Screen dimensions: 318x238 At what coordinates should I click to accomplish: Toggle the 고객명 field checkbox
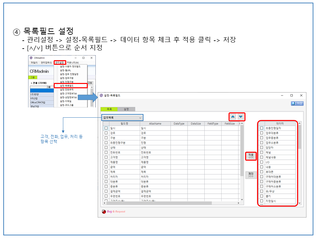(x=106, y=157)
